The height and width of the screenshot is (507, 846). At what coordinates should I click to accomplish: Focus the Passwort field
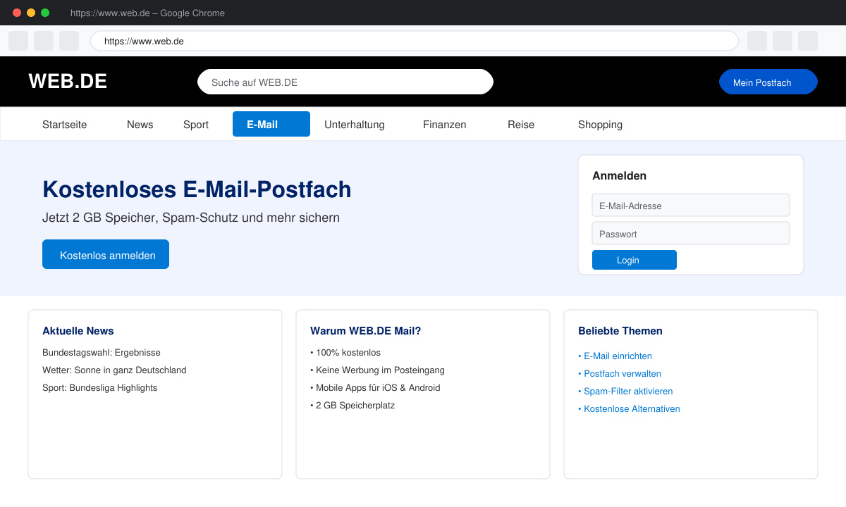pos(691,233)
